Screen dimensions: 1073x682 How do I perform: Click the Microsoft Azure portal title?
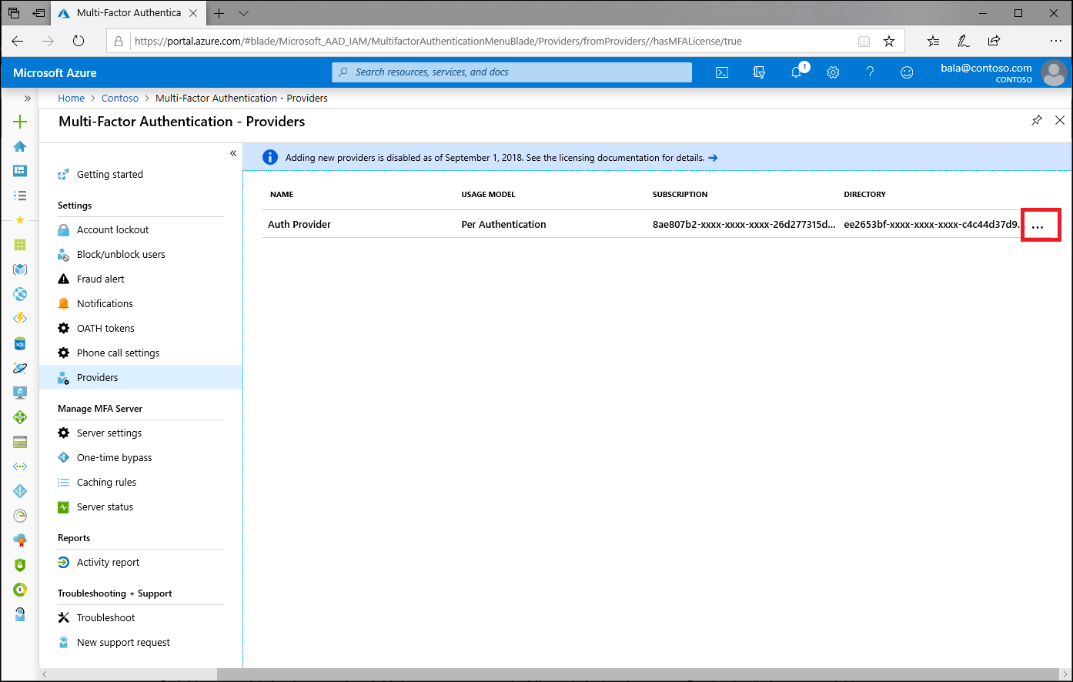click(55, 73)
